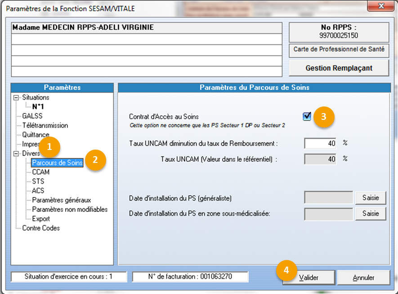The image size is (398, 294).
Task: Click date field for zone sous-médicalisée
Action: coord(328,214)
